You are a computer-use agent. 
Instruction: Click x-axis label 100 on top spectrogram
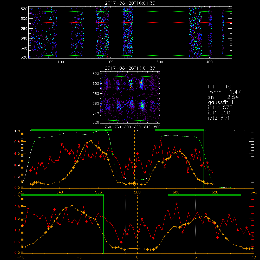point(61,62)
